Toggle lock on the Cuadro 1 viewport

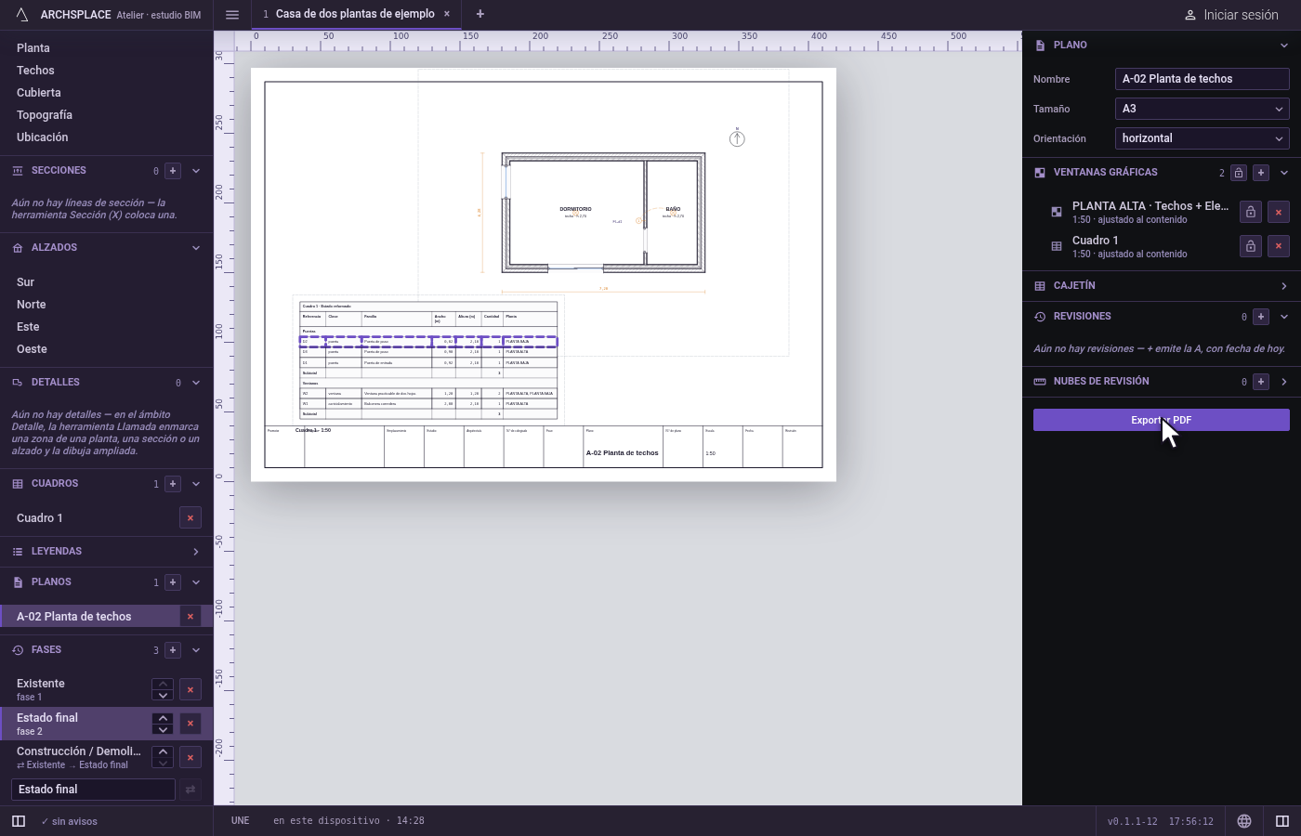coord(1251,246)
